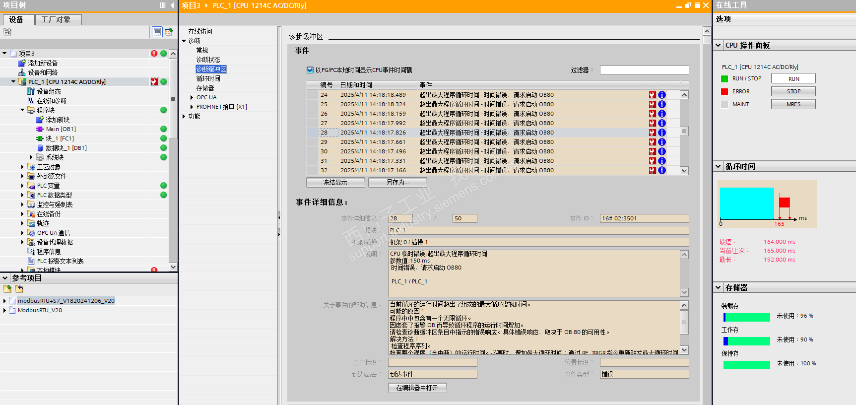The image size is (856, 405).
Task: Expand the modbusRTU+S7_V1820241206_V20 reference project
Action: click(x=4, y=301)
